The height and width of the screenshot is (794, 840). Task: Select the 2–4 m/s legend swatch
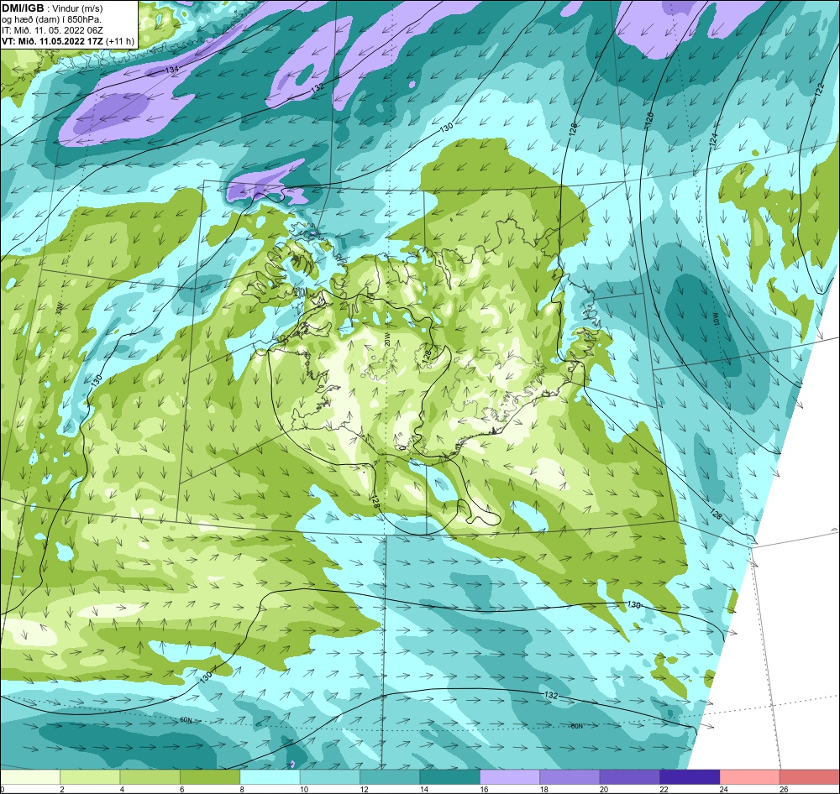[90, 776]
